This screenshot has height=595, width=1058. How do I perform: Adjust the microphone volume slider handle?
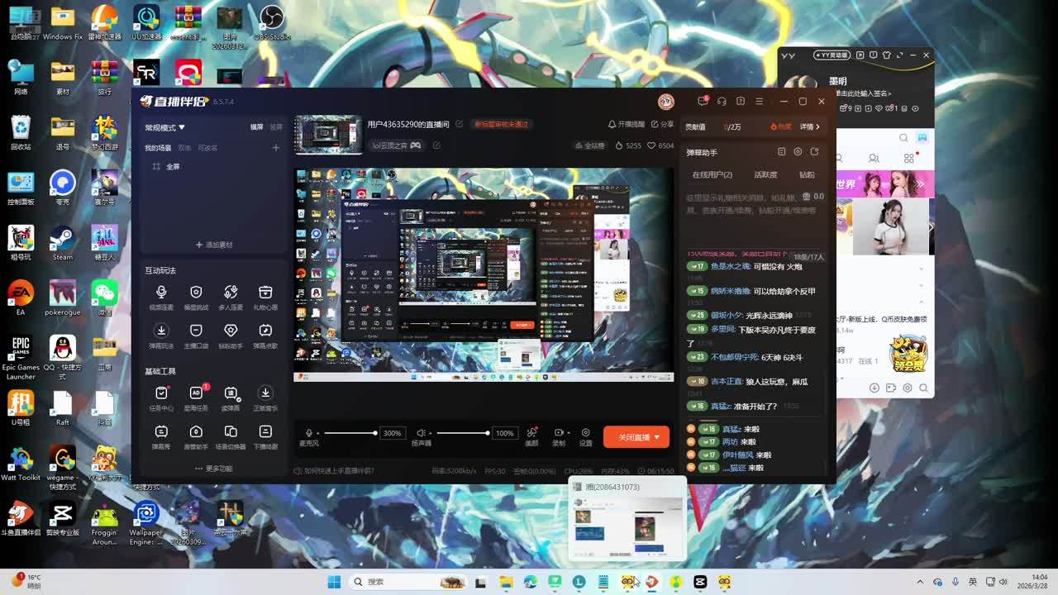point(374,433)
